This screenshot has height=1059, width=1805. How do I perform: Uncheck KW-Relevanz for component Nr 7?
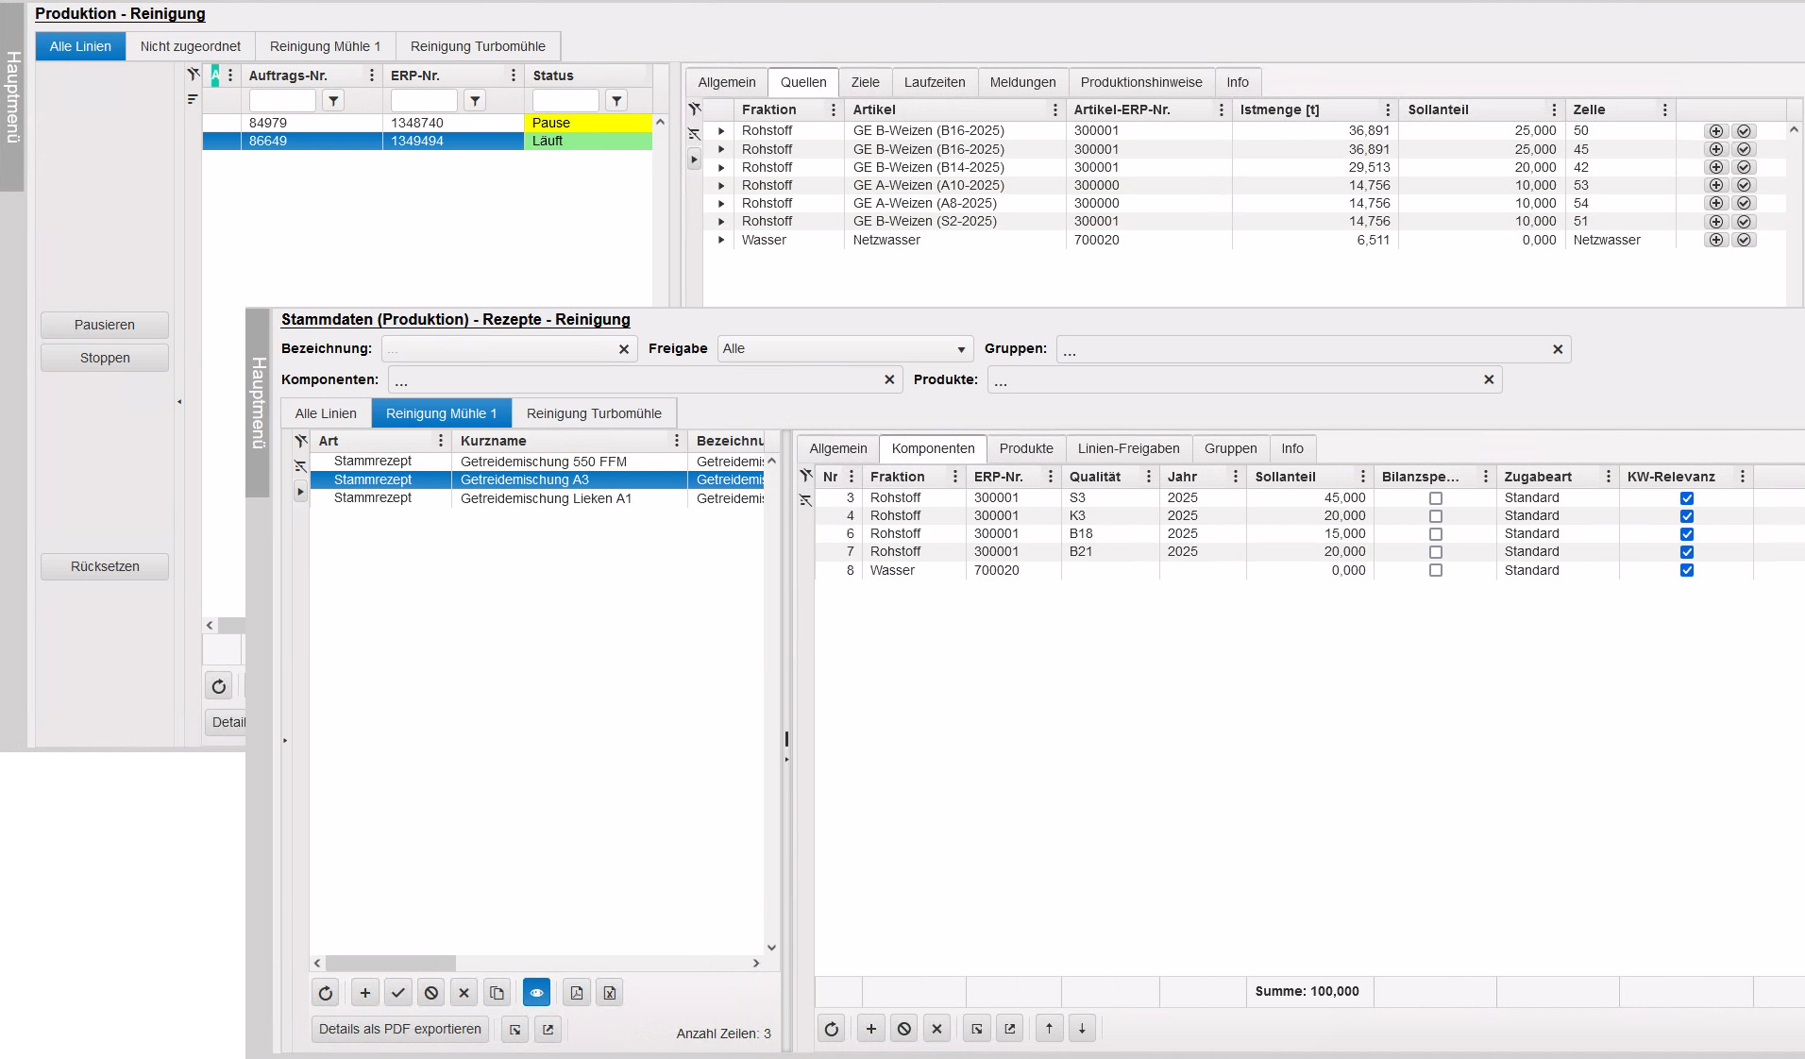click(x=1687, y=552)
